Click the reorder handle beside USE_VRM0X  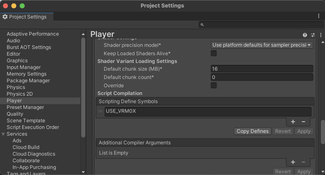point(100,111)
